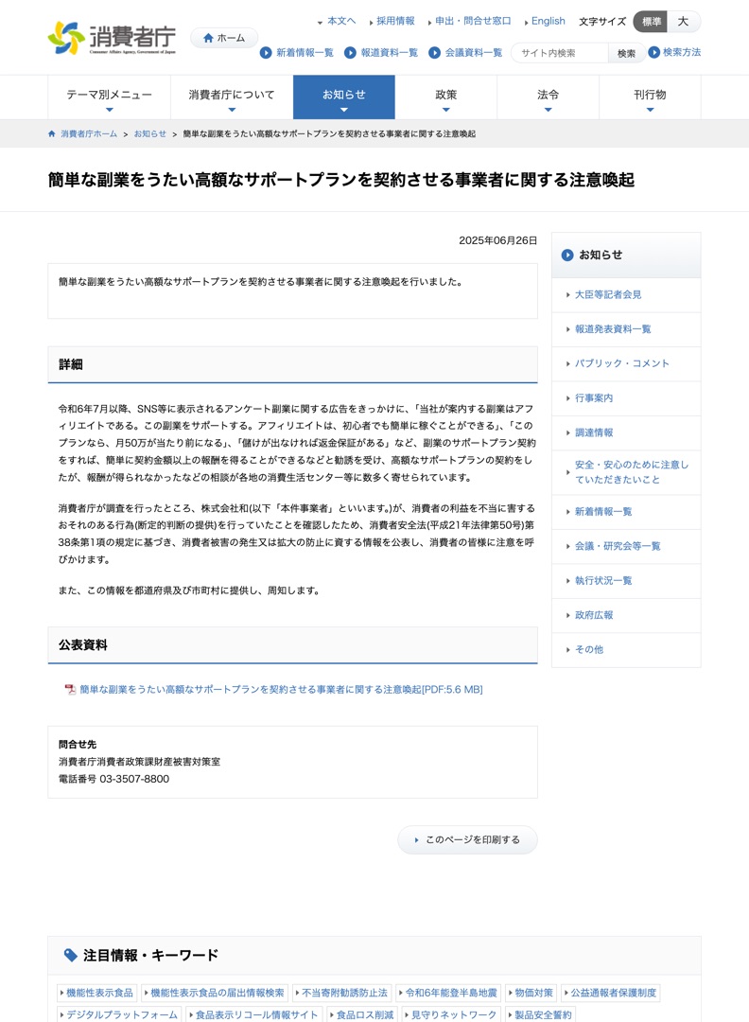Switch to the English site
Viewport: 749px width, 1022px height.
point(549,21)
